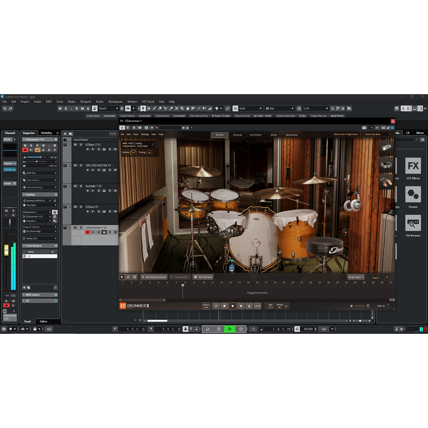The width and height of the screenshot is (428, 428).
Task: Select the Split scissors tool
Action: pos(165,108)
